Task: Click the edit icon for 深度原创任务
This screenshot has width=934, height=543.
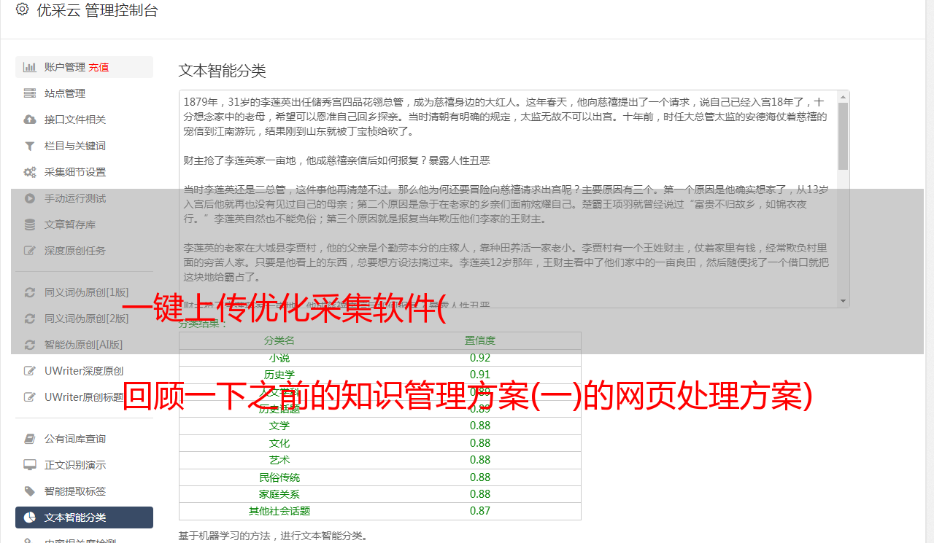Action: pyautogui.click(x=30, y=251)
